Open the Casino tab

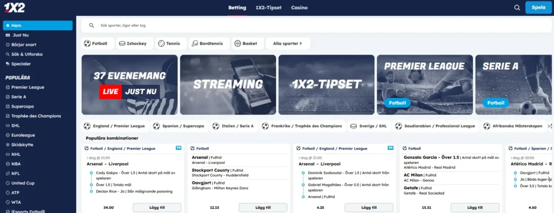pos(299,8)
